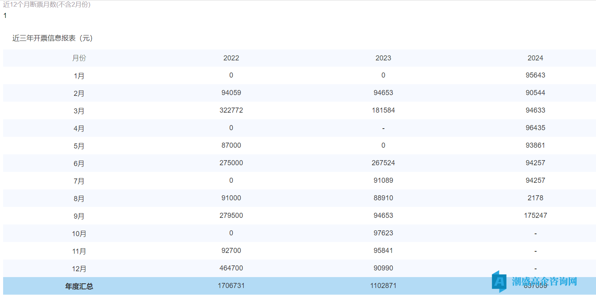Click the 近三年开票信息报表（元） table title
The height and width of the screenshot is (295, 596).
(53, 38)
